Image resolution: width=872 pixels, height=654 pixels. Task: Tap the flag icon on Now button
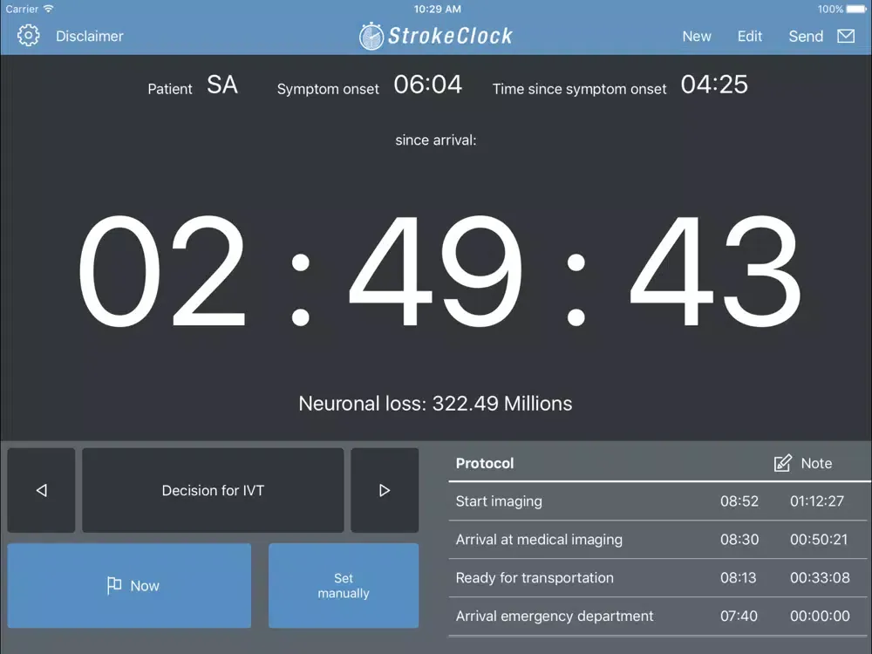[114, 585]
